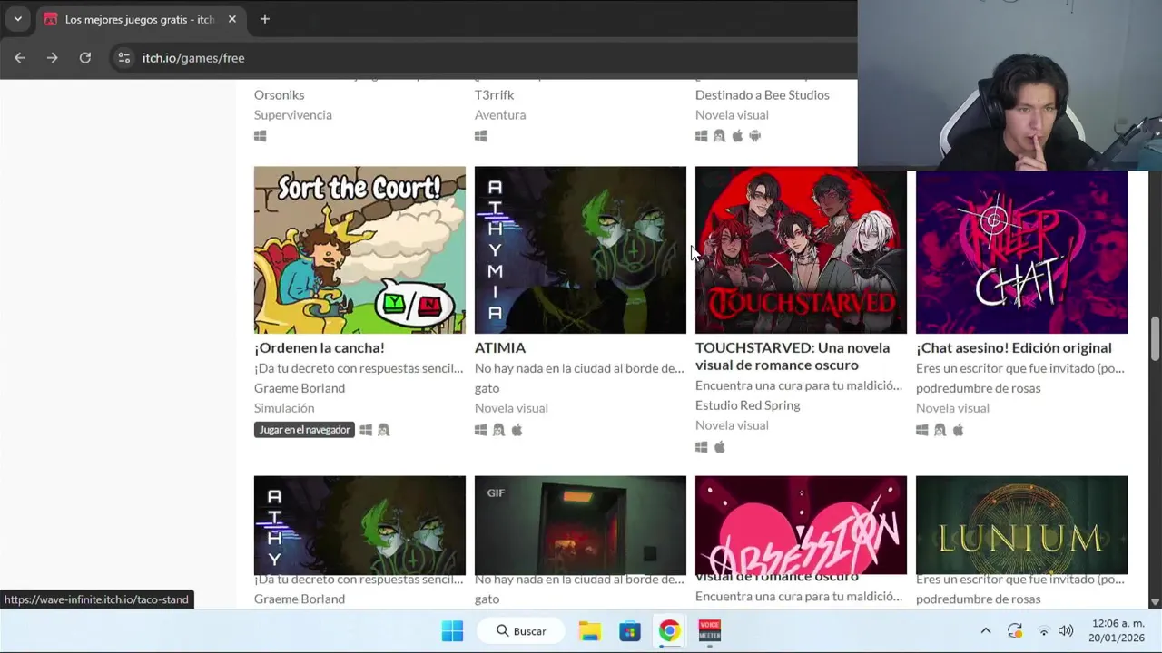Open the GIF-labeled game thumbnail

click(x=580, y=525)
